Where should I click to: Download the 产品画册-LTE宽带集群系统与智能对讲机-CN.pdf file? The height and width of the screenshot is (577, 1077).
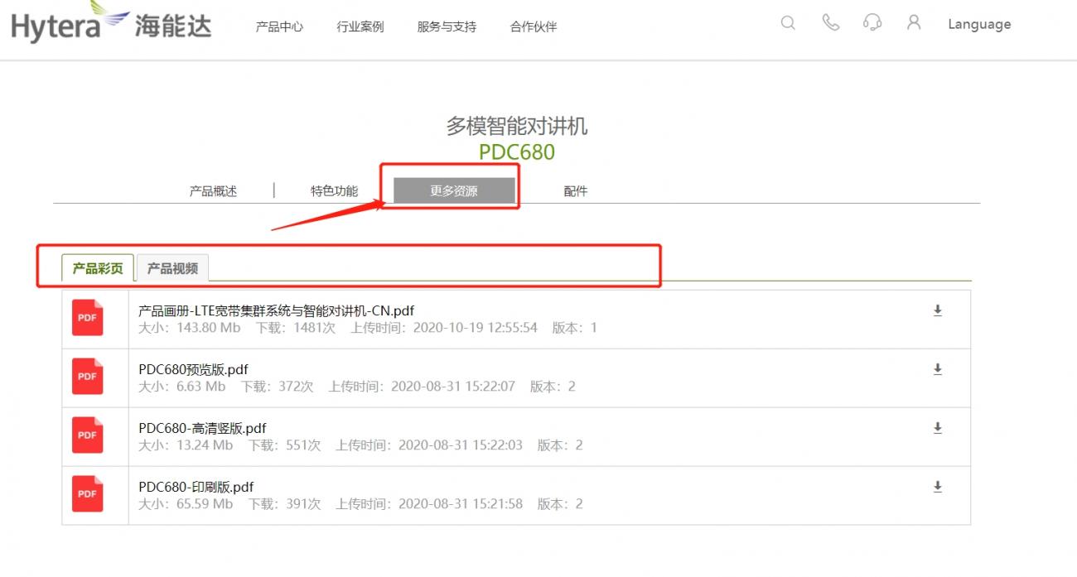tap(938, 311)
